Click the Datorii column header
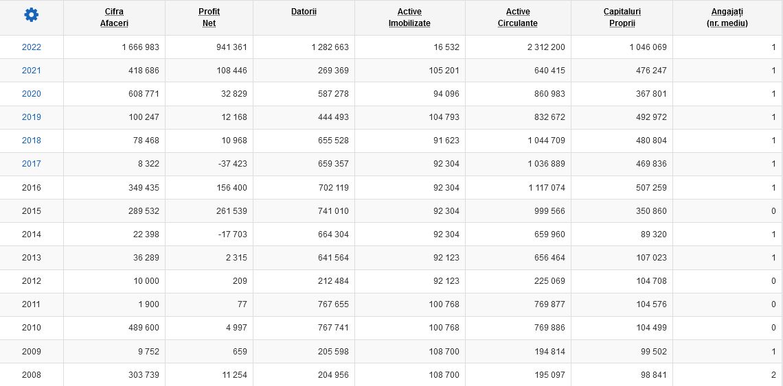Screen dimensions: 783x386 (x=304, y=12)
